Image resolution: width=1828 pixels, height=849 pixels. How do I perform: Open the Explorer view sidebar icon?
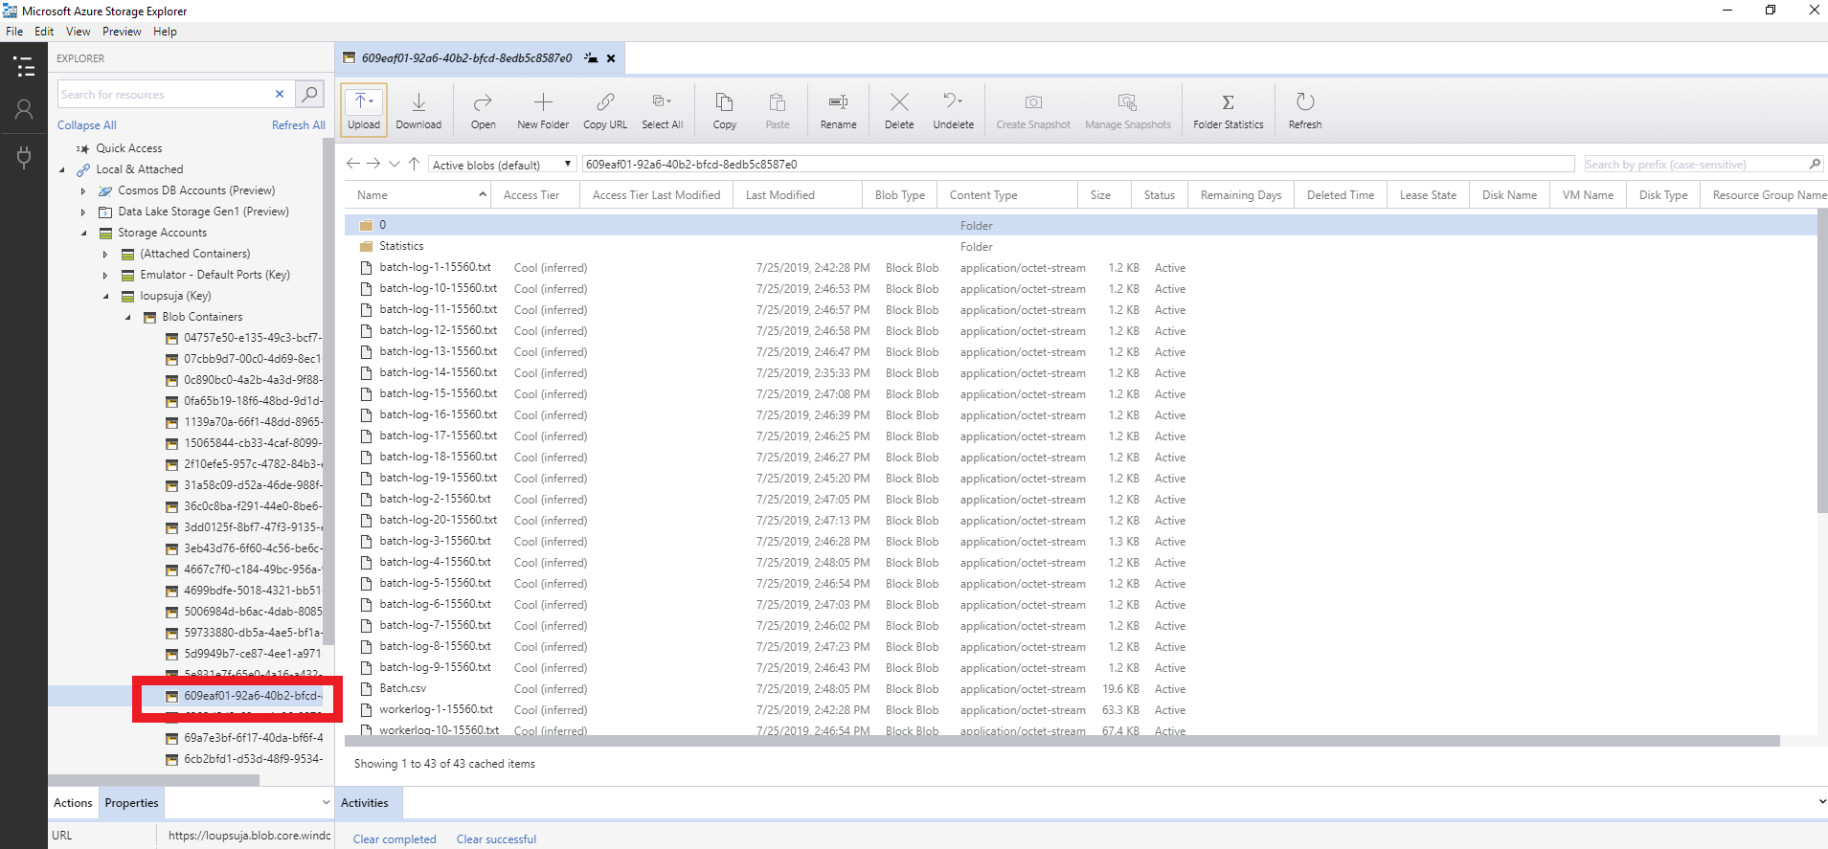24,67
